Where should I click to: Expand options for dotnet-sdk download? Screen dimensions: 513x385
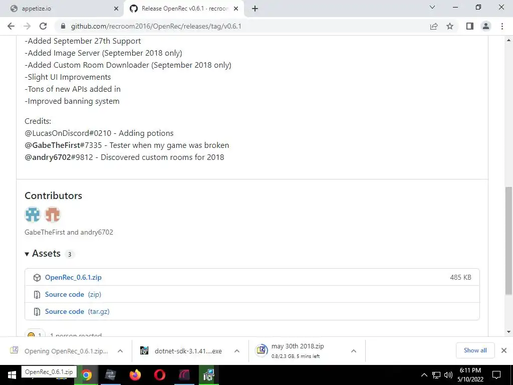pos(237,351)
